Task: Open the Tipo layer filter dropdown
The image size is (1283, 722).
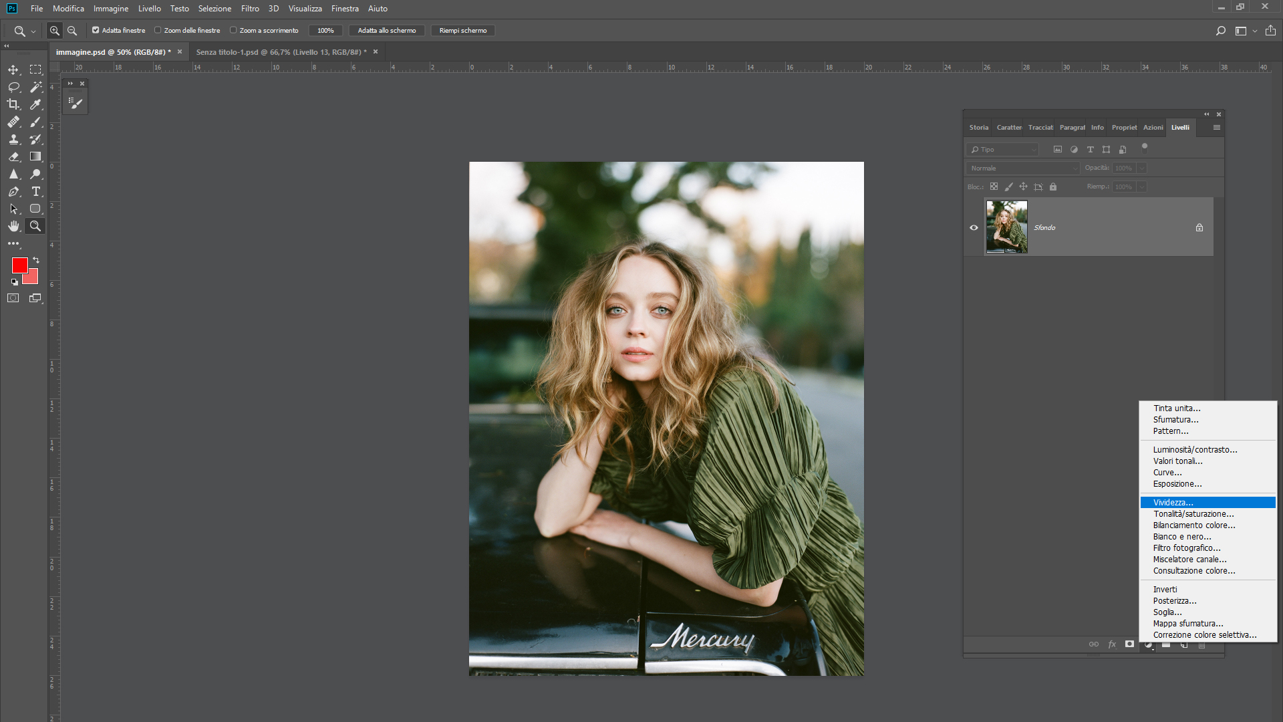Action: [x=1004, y=150]
